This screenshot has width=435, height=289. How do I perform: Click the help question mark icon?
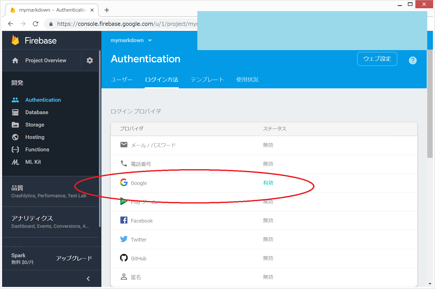pyautogui.click(x=412, y=60)
